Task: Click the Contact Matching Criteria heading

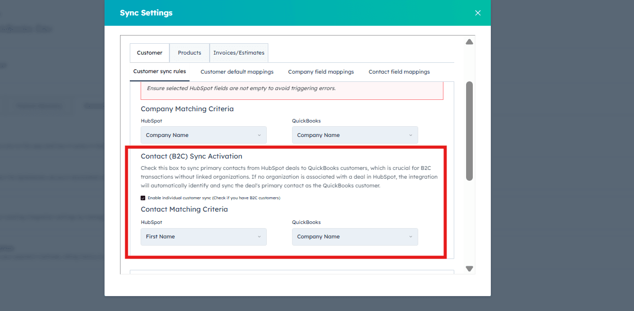Action: click(x=184, y=209)
